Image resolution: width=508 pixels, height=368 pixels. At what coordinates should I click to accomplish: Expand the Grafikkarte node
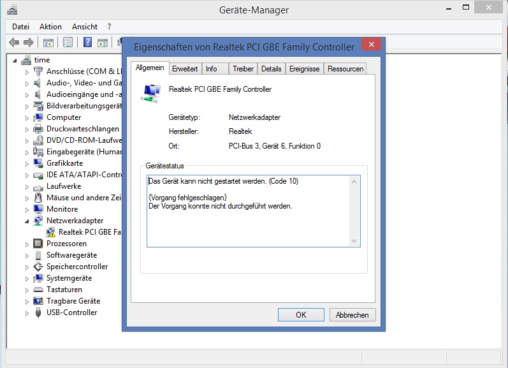[27, 164]
